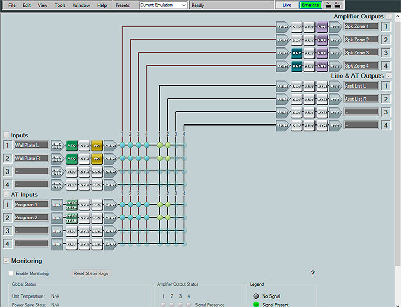Screen dimensions: 401x307
Task: Open the AG block on WallPlate R input
Action: click(97, 158)
